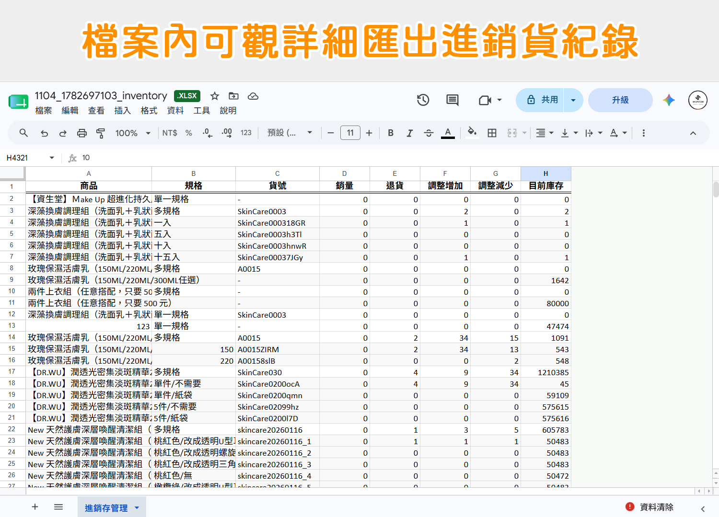Image resolution: width=719 pixels, height=517 pixels.
Task: Select column H header
Action: click(x=545, y=173)
